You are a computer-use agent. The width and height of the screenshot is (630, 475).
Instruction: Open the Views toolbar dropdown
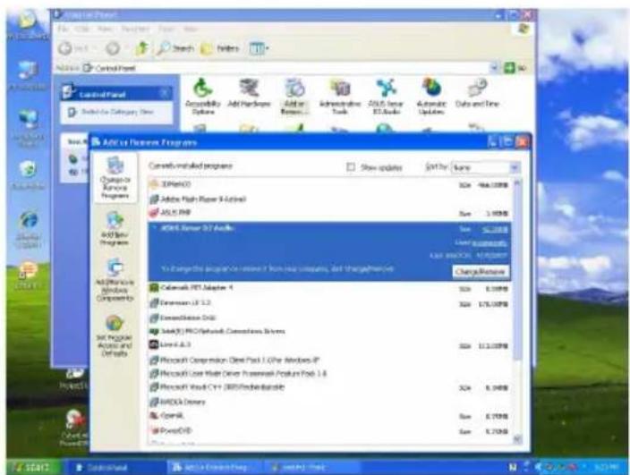coord(259,48)
